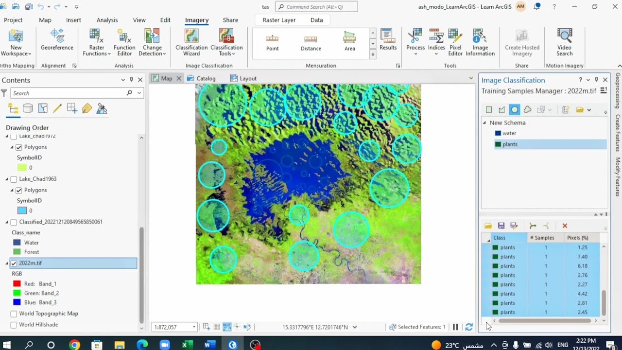Toggle Lake_Chad1963 layer visibility checkbox

tap(14, 179)
